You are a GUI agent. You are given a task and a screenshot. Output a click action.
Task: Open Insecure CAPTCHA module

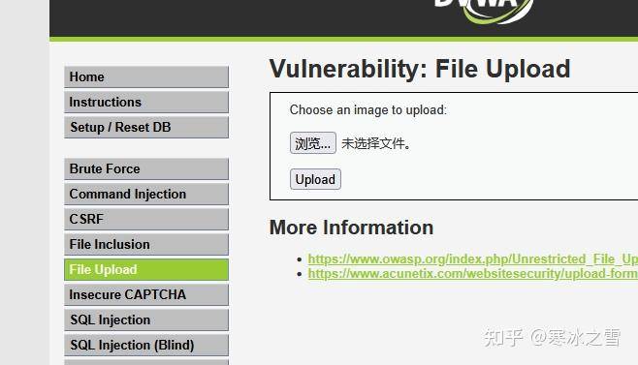tap(146, 294)
